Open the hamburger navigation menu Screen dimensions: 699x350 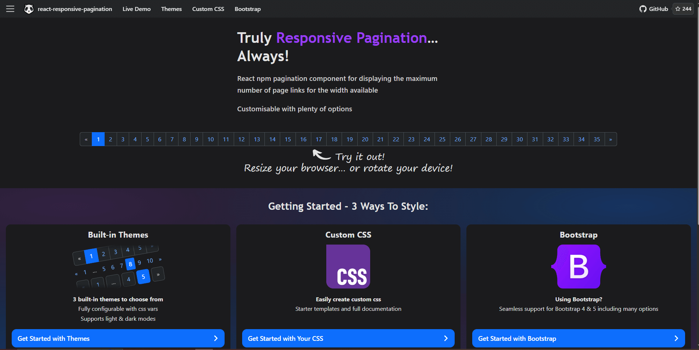click(10, 9)
